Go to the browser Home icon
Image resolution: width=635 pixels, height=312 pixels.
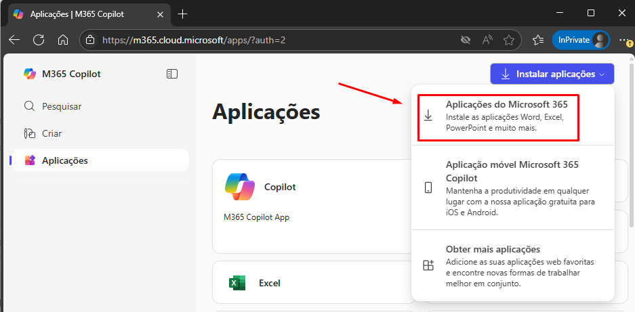[63, 40]
